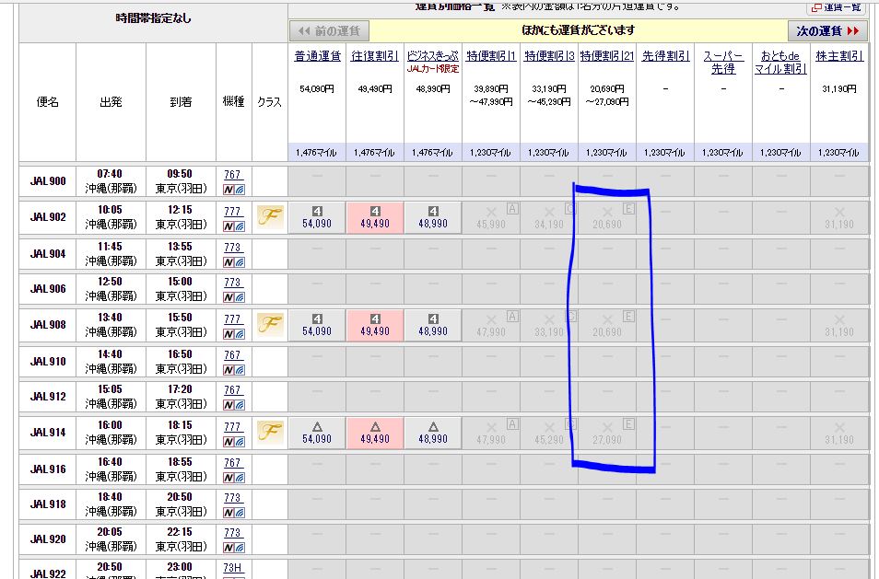The width and height of the screenshot is (879, 579).
Task: Open aircraft type 777 link for JAL914
Action: click(x=232, y=427)
